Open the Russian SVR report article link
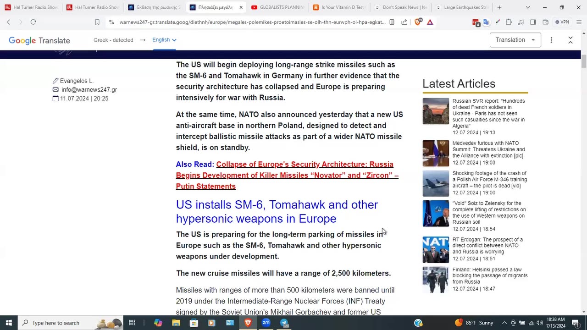 pos(489,113)
